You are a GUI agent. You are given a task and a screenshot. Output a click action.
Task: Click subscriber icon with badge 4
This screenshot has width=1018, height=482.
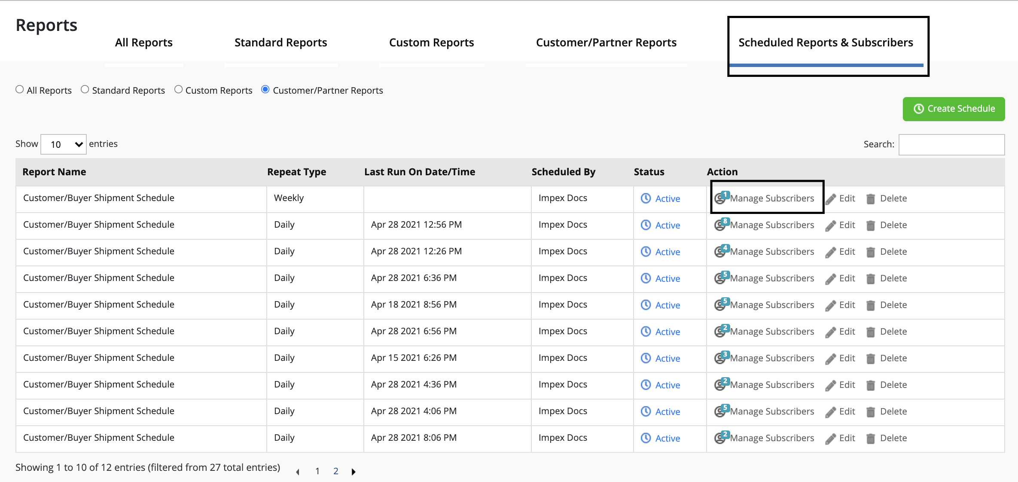[x=720, y=252]
